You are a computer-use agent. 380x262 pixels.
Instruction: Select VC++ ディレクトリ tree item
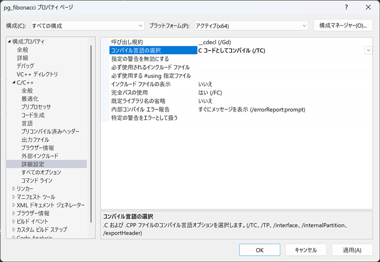point(37,74)
